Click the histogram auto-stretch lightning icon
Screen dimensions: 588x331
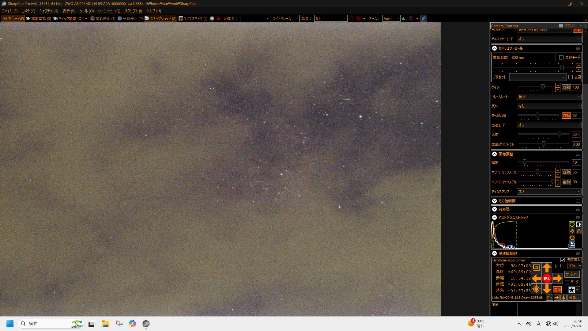[572, 231]
